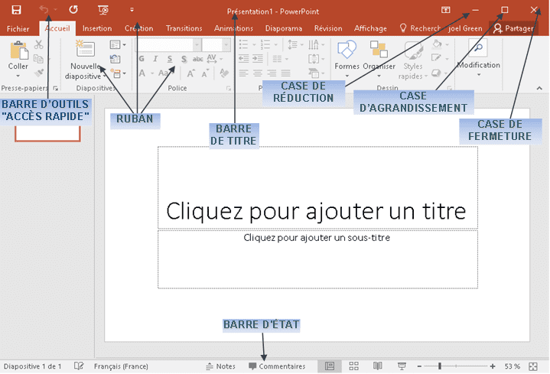Expand the Coller paste options arrow
This screenshot has height=374, width=550.
point(18,76)
